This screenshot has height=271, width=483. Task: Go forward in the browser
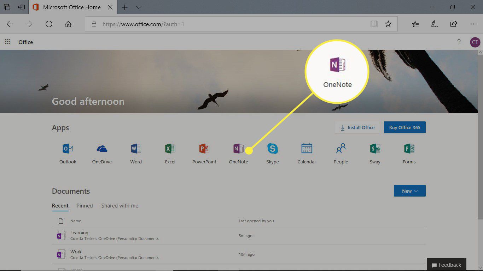click(29, 24)
